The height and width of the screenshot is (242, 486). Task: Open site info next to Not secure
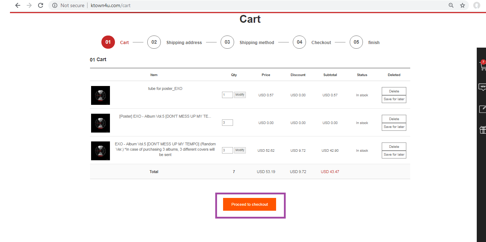click(54, 5)
